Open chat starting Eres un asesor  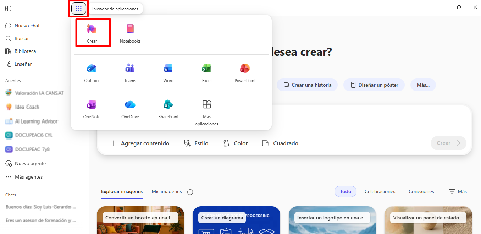point(41,221)
